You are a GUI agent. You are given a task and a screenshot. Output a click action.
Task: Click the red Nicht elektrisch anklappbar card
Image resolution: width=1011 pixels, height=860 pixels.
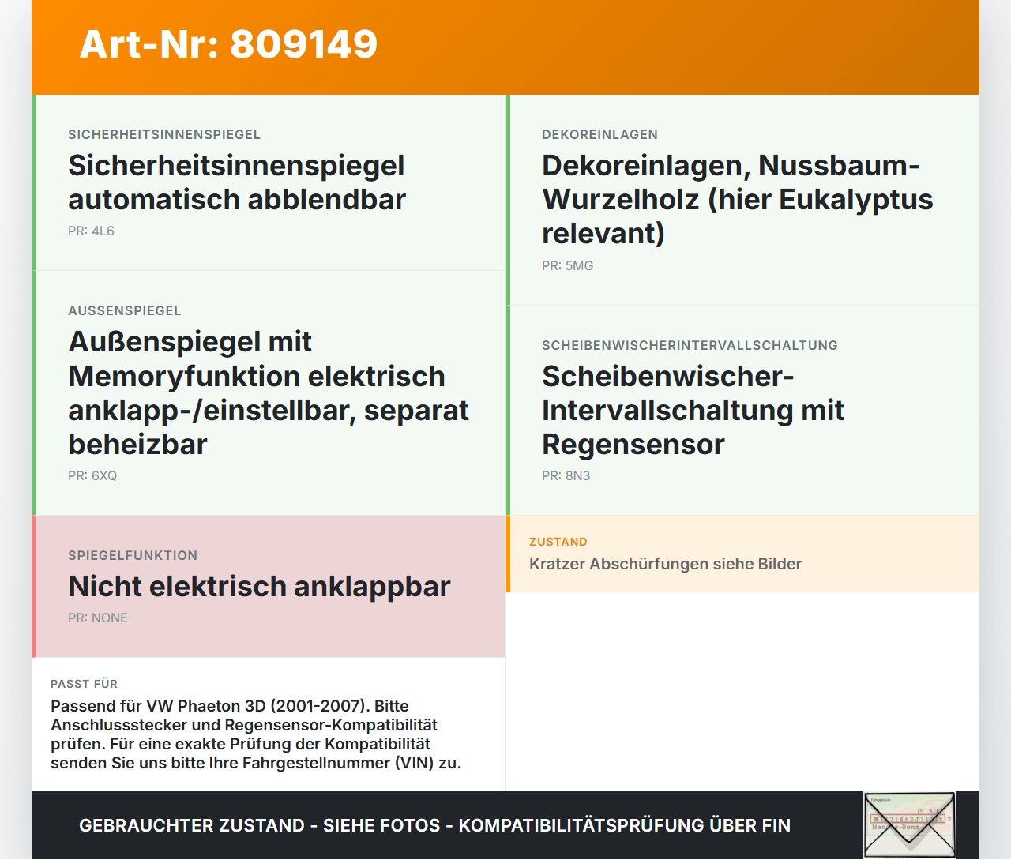[x=269, y=587]
